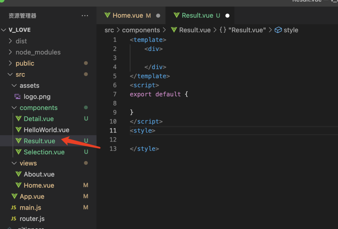Screen dimensions: 338x229
Task: Open logo.png in the explorer
Action: click(x=48, y=97)
